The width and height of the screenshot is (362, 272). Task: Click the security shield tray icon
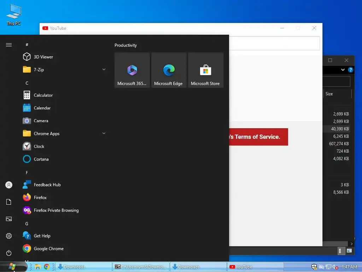click(x=314, y=267)
